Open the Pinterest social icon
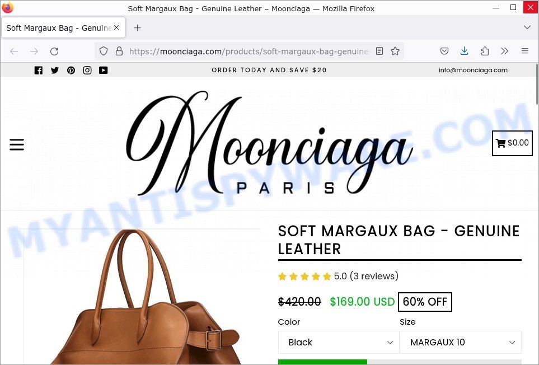This screenshot has height=365, width=539. coord(71,70)
